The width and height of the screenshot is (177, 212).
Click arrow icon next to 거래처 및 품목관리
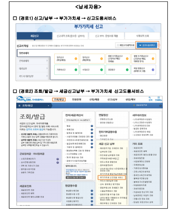pyautogui.click(x=92, y=147)
